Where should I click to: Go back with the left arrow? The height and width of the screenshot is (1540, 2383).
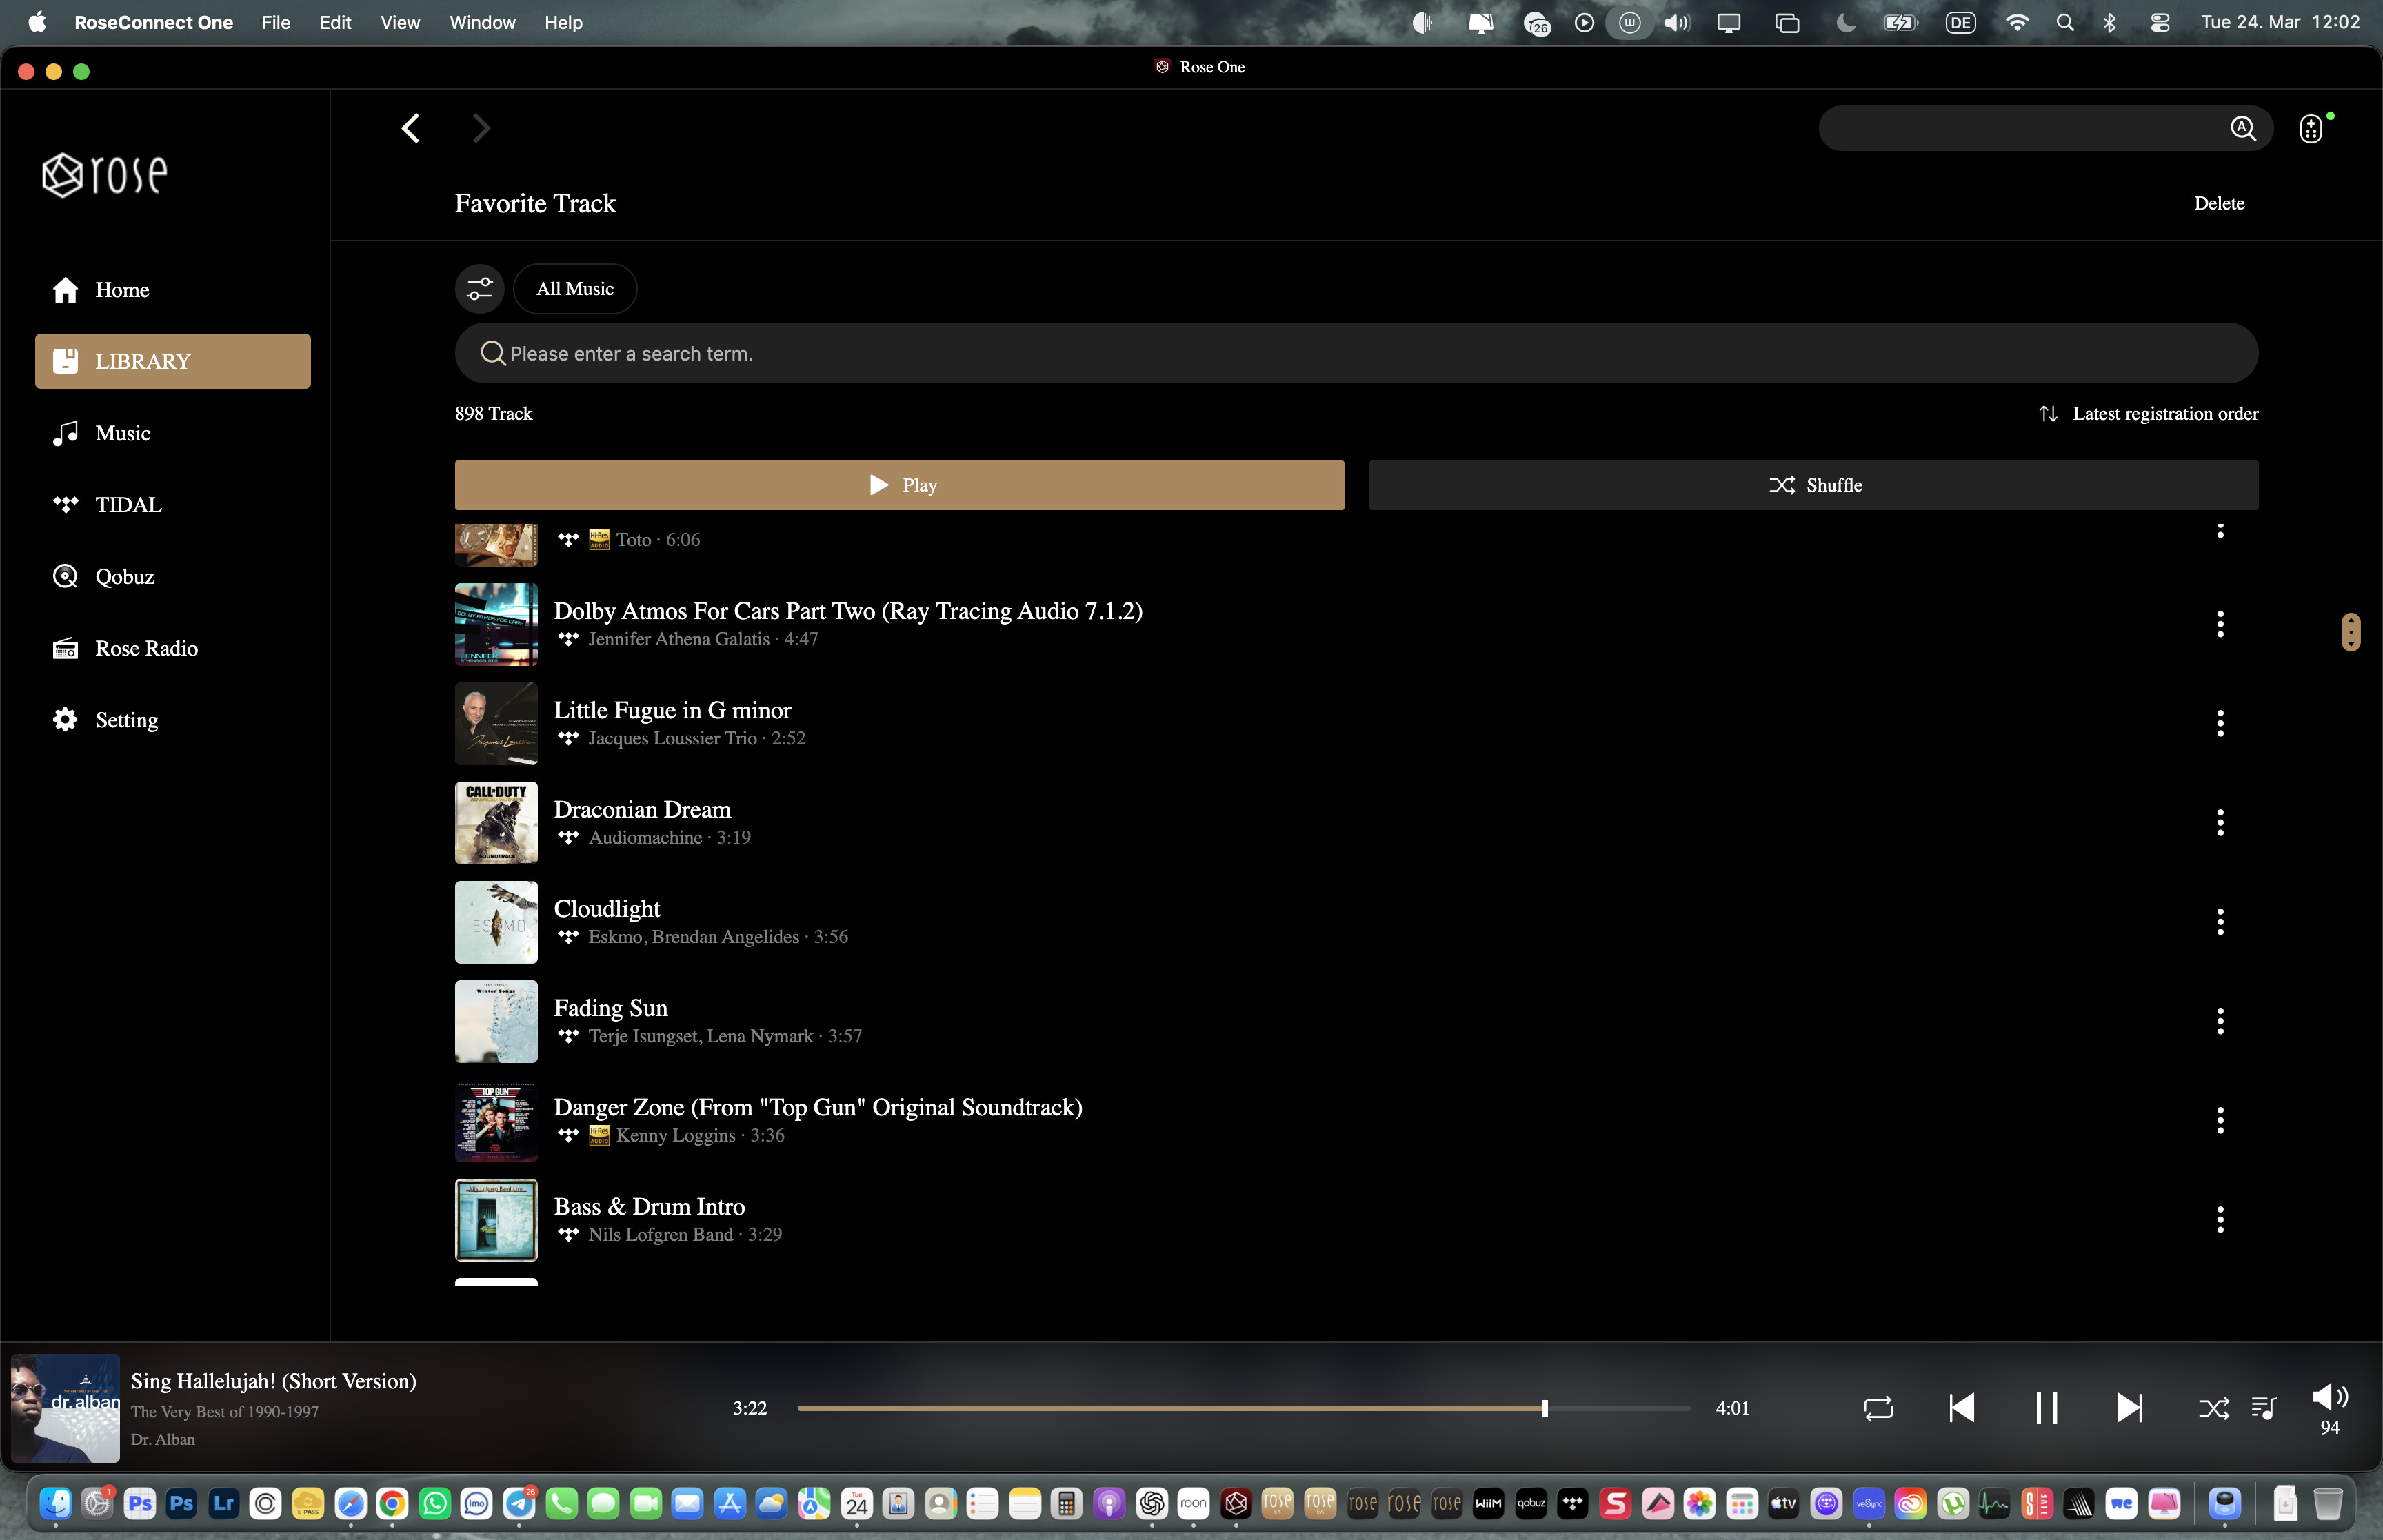(x=411, y=128)
